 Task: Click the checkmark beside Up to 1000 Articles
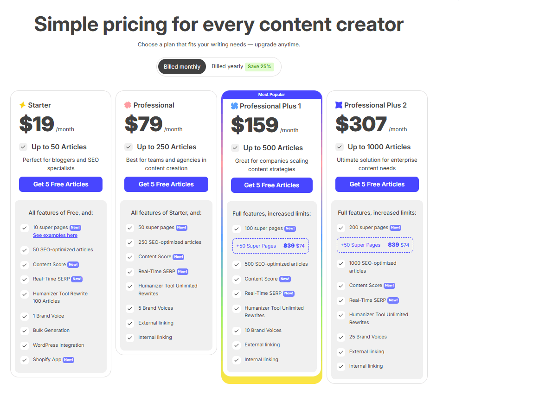pos(340,147)
